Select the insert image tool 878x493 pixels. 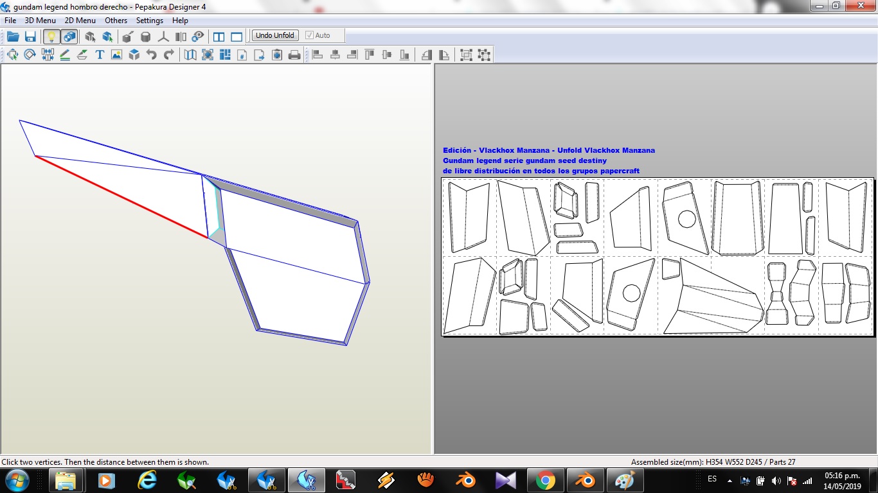point(116,55)
